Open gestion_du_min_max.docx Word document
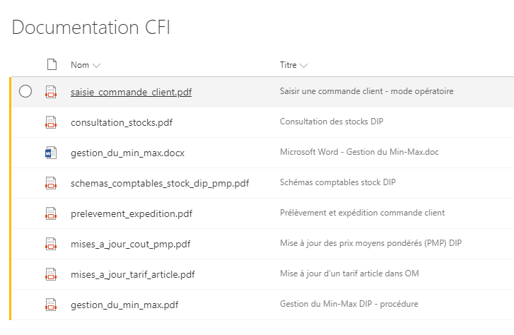514x335 pixels. tap(127, 153)
